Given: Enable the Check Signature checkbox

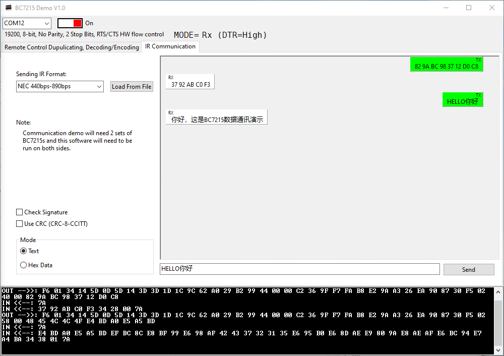Looking at the screenshot, I should pos(20,212).
